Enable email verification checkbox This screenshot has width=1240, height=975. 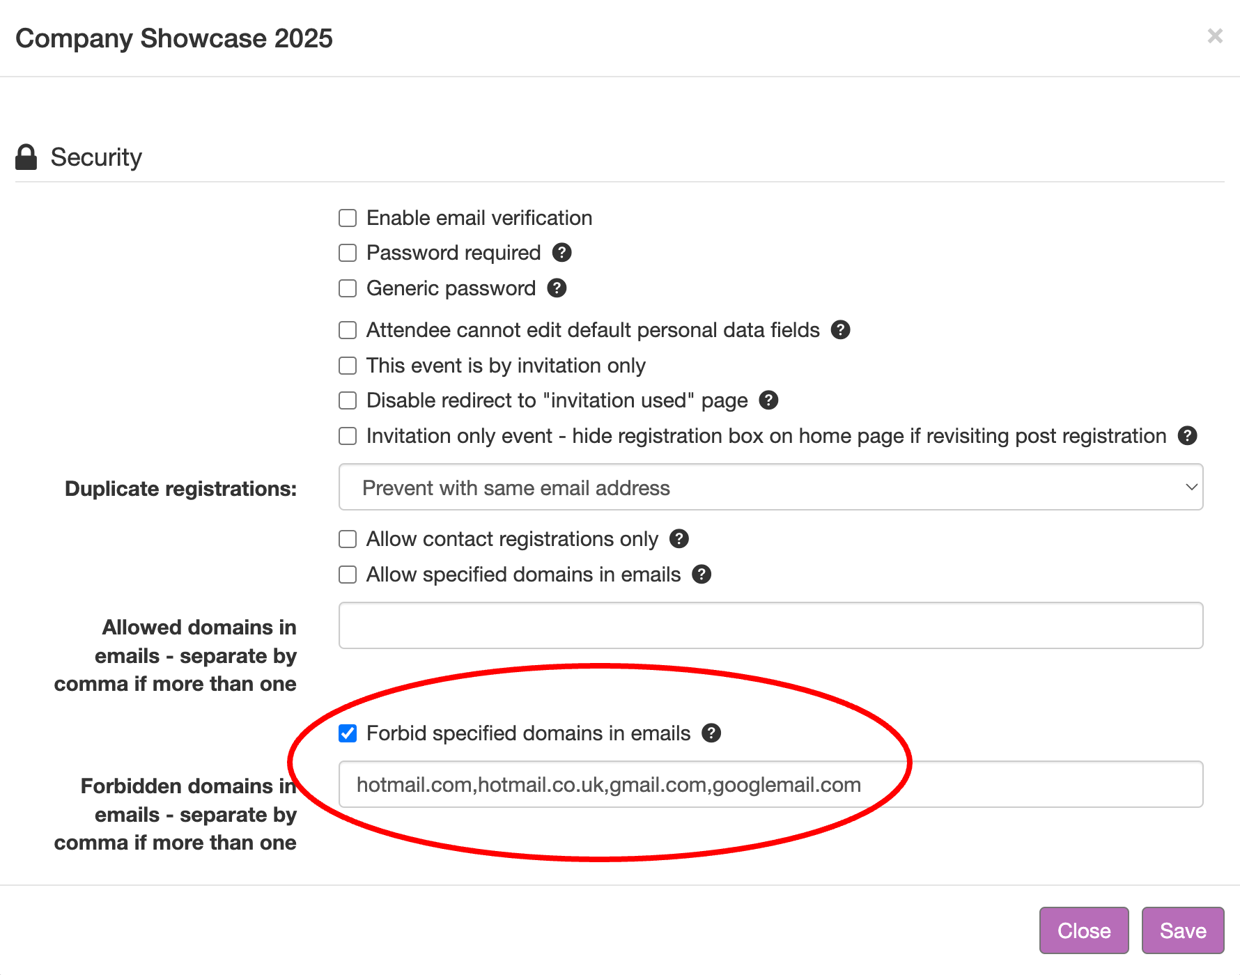click(348, 218)
